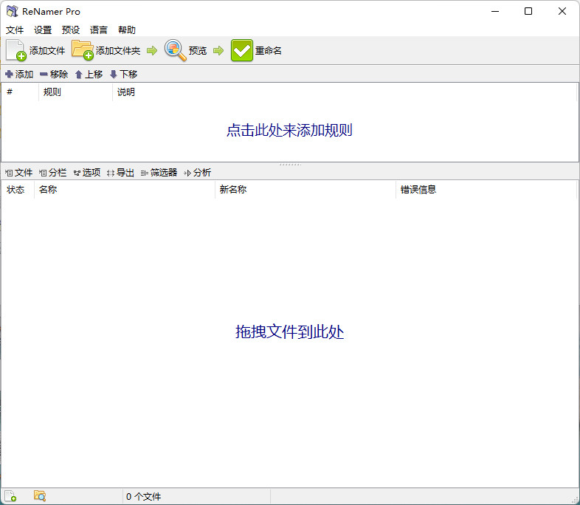The image size is (580, 505).
Task: Minimize the ReNamer Pro window
Action: point(495,12)
